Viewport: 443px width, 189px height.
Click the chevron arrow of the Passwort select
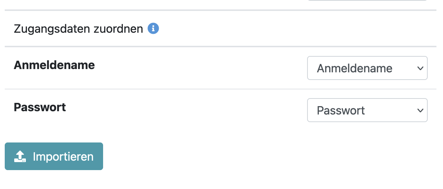tap(420, 110)
